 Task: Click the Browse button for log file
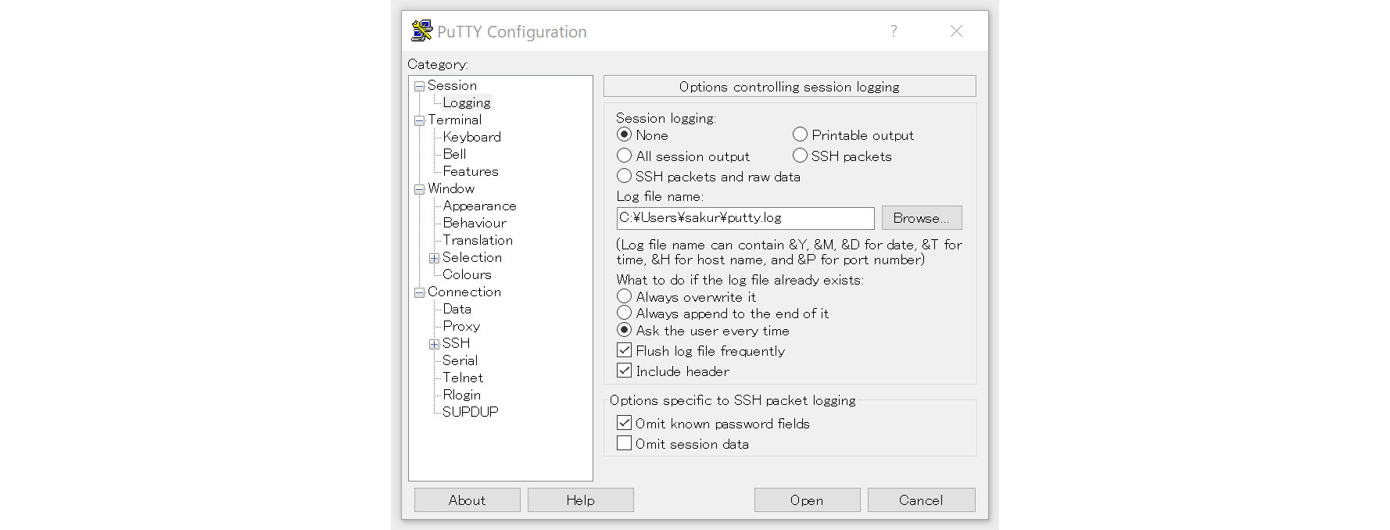pos(921,218)
